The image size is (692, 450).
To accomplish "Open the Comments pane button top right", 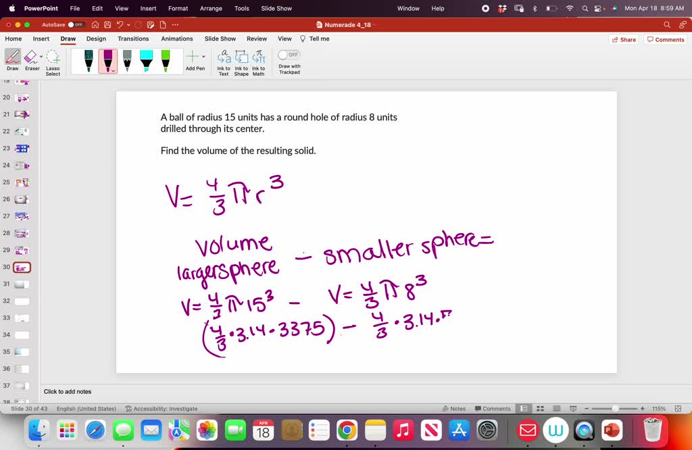I will [666, 39].
